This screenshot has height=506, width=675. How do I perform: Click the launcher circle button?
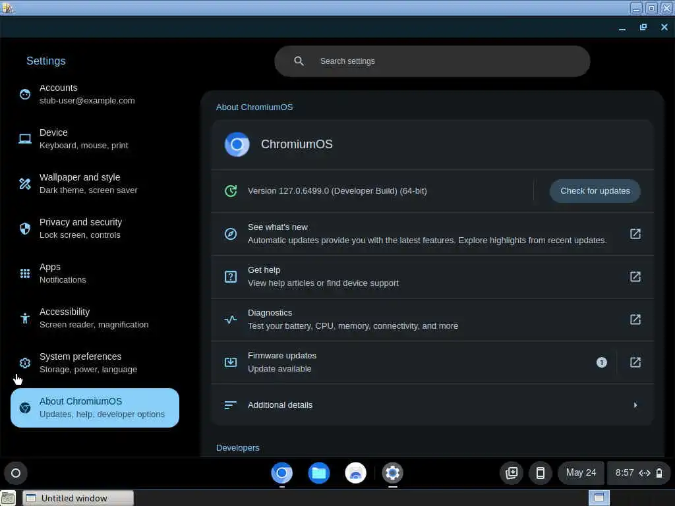pos(16,473)
